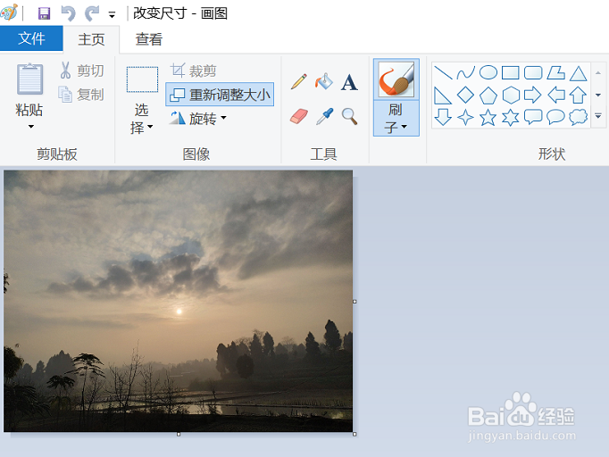Expand the 粘贴 paste options arrow
The height and width of the screenshot is (457, 609).
click(x=30, y=127)
